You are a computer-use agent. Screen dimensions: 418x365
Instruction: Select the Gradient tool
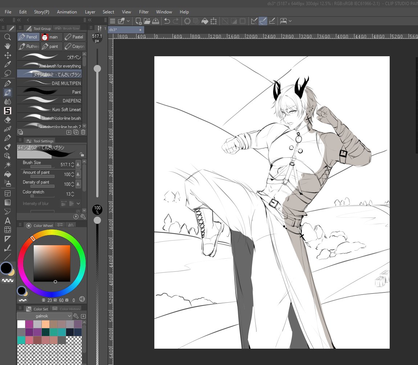pyautogui.click(x=8, y=203)
